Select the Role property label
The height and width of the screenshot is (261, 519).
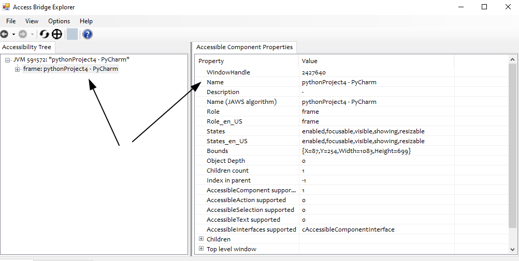click(x=213, y=112)
